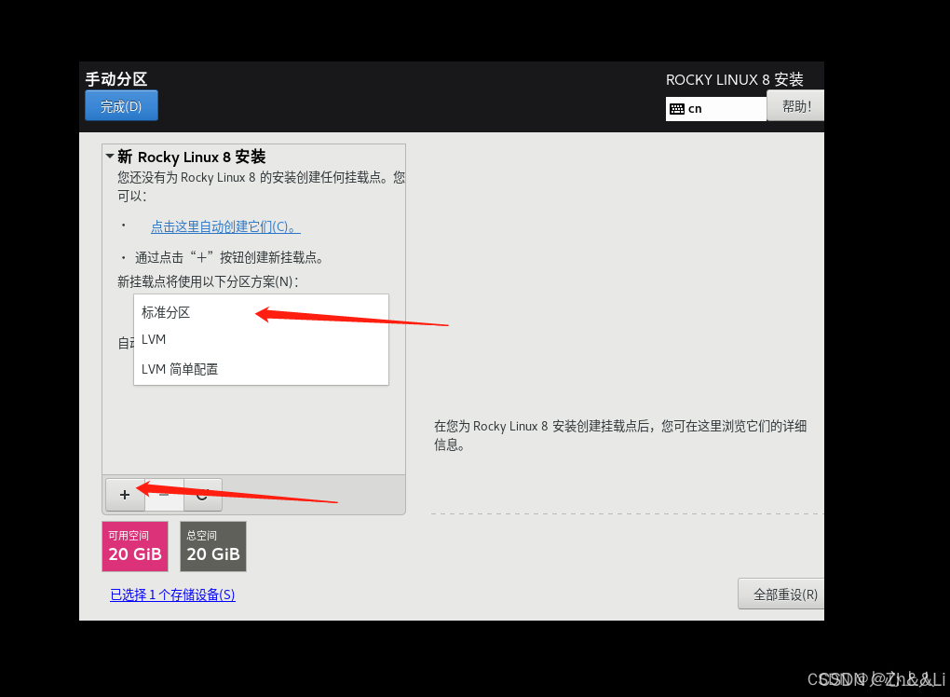Viewport: 950px width, 697px height.
Task: Click the 可用空间 20 GiB indicator
Action: pyautogui.click(x=135, y=546)
